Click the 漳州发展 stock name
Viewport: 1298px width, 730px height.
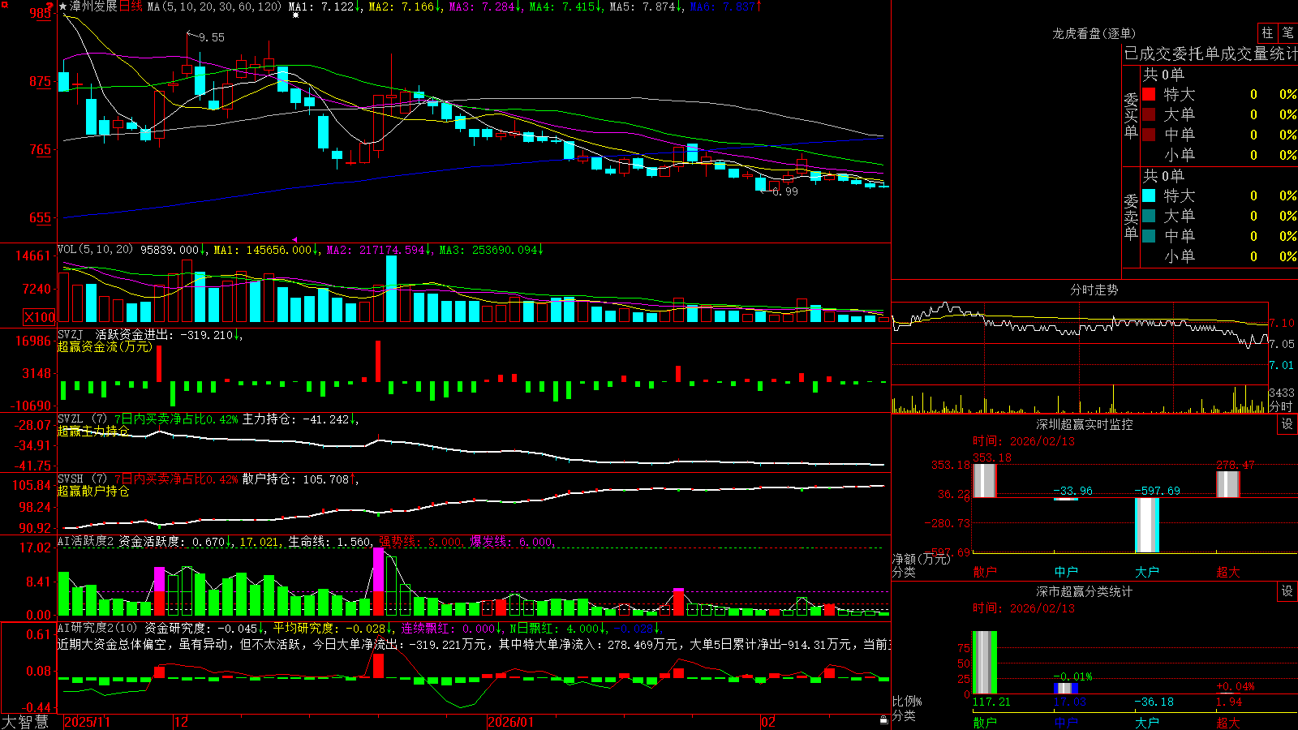tap(93, 6)
